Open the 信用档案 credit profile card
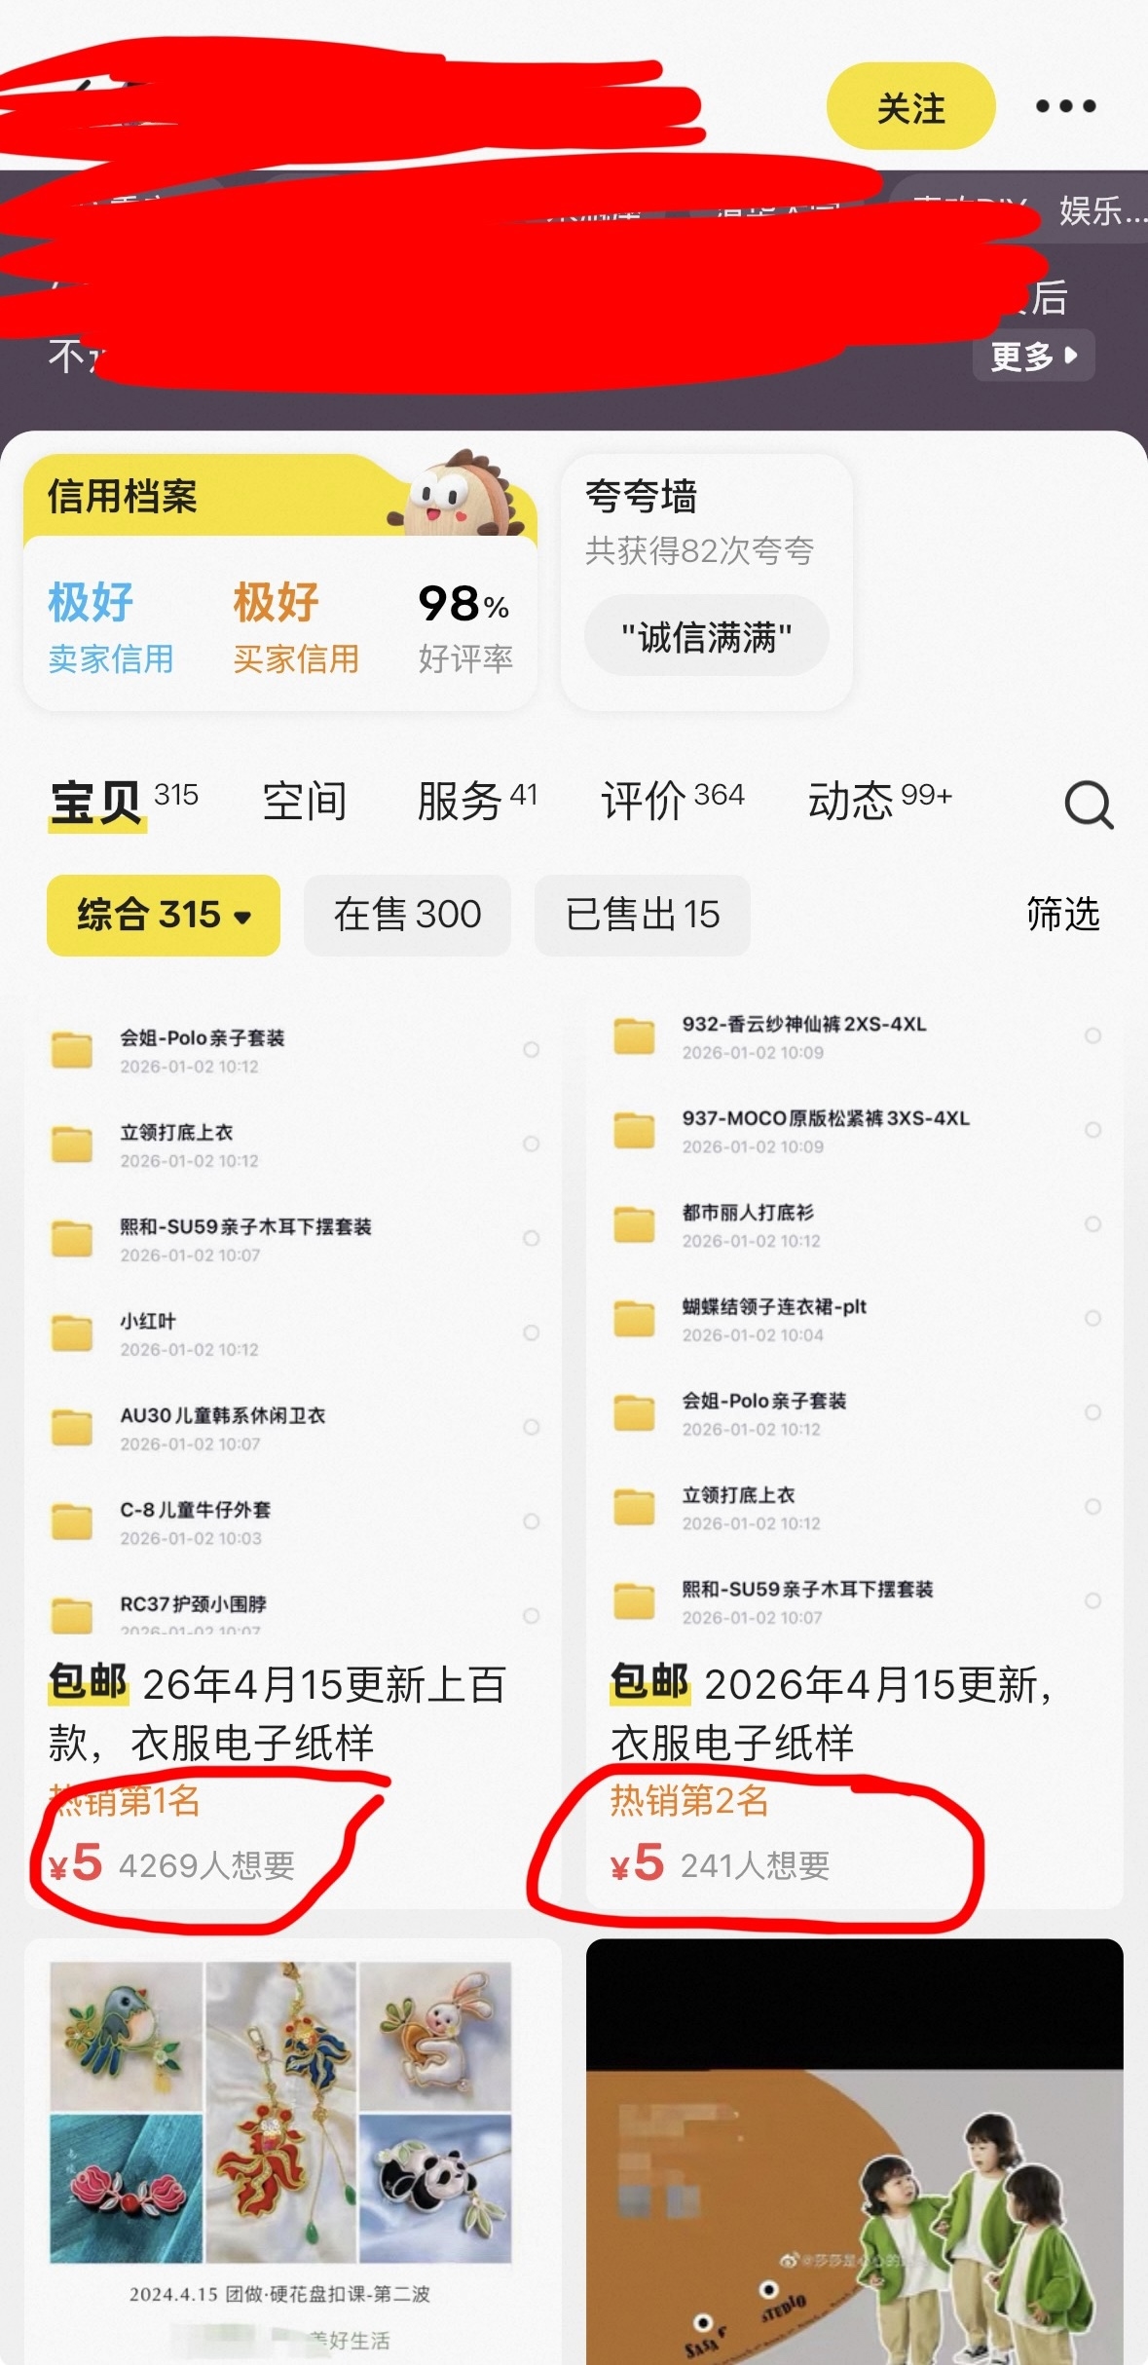Viewport: 1148px width, 2365px height. point(280,582)
